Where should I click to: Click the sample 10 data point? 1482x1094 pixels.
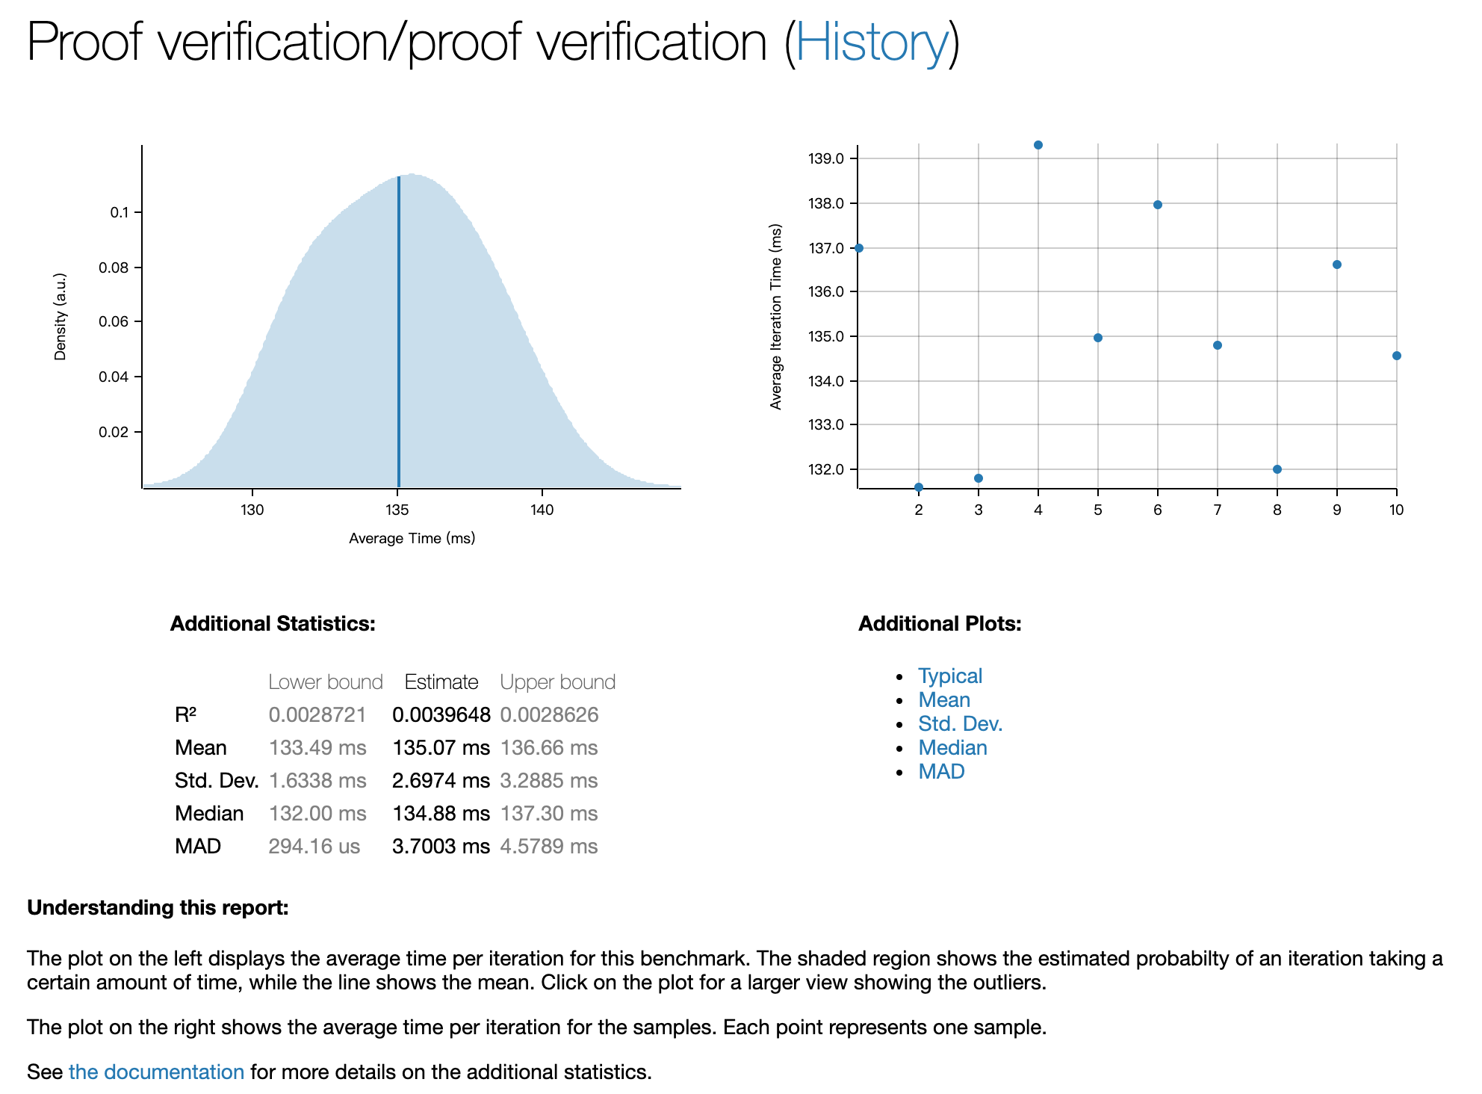click(x=1397, y=356)
